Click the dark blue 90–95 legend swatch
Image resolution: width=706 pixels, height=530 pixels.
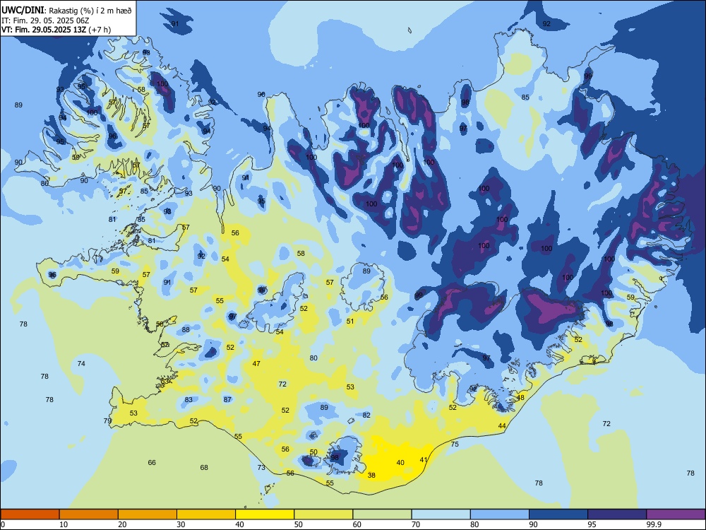click(x=558, y=514)
